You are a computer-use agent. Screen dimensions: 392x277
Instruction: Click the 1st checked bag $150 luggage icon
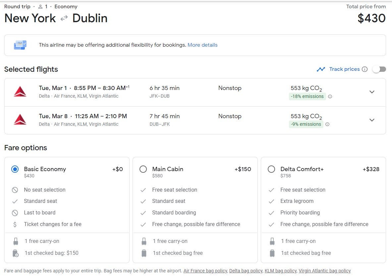point(15,253)
